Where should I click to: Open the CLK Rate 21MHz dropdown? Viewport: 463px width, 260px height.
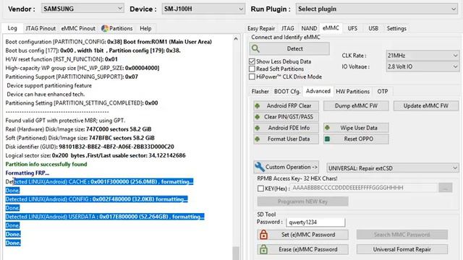pos(422,56)
